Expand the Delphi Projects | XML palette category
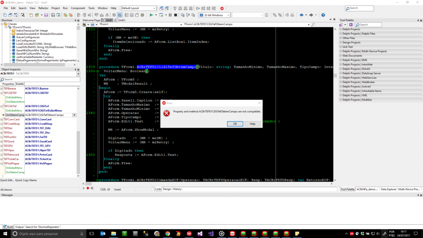The height and width of the screenshot is (238, 423). (341, 95)
